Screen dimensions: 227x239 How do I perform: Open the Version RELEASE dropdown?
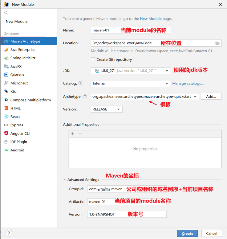click(107, 109)
